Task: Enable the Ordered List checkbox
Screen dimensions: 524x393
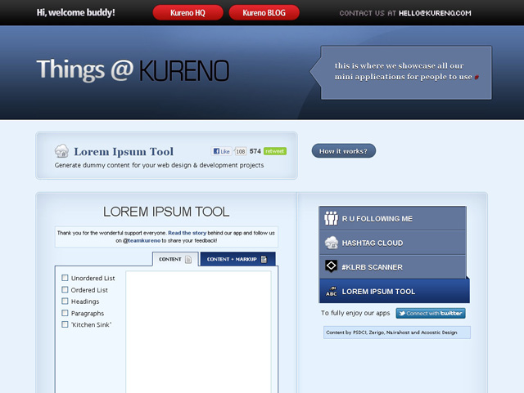Action: pyautogui.click(x=65, y=289)
